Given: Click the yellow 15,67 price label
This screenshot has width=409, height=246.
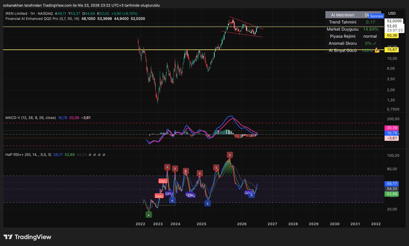Looking at the screenshot, I should [391, 50].
